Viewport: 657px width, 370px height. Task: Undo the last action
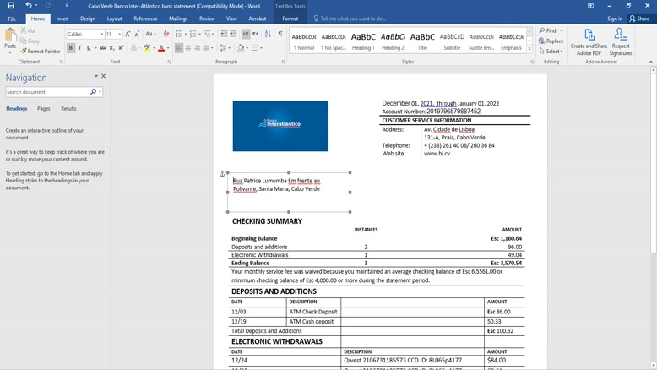click(x=29, y=5)
